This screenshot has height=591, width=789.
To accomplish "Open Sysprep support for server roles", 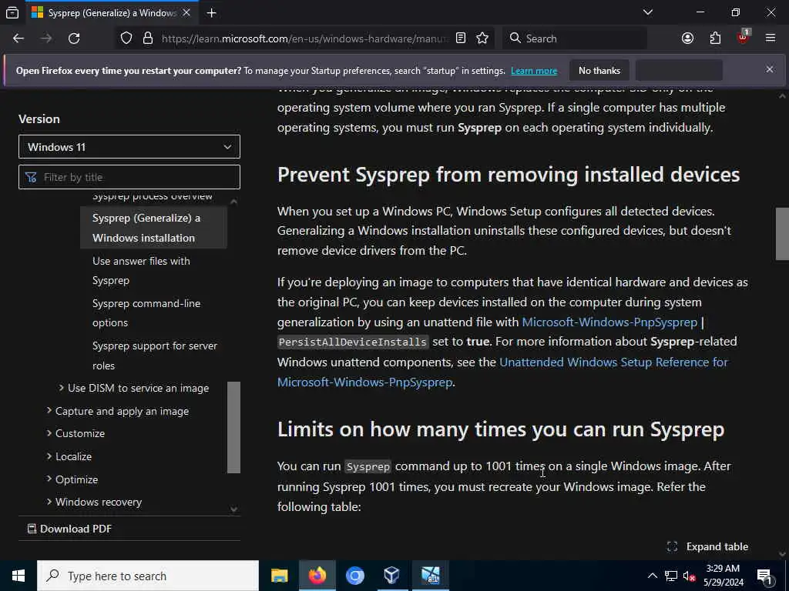I will 155,356.
